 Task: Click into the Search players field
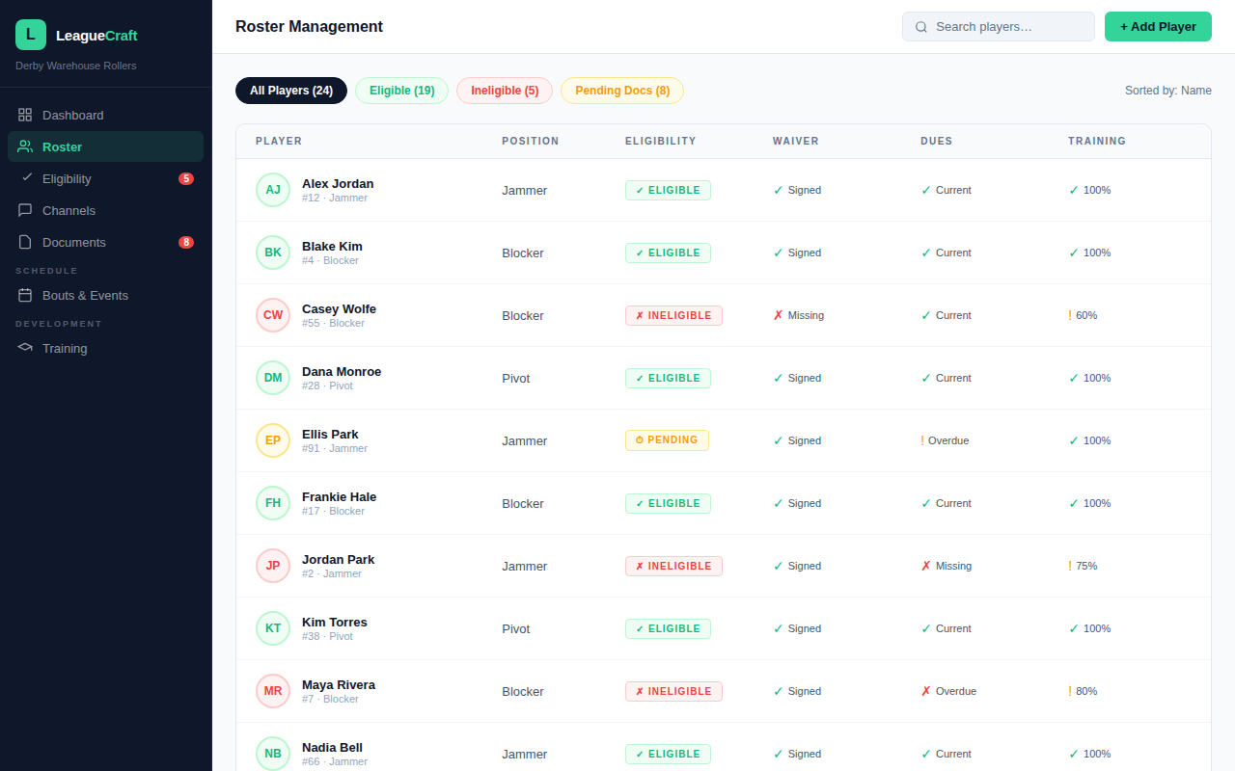click(x=999, y=27)
